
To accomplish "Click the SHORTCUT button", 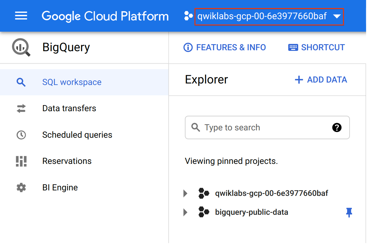I will tap(317, 48).
